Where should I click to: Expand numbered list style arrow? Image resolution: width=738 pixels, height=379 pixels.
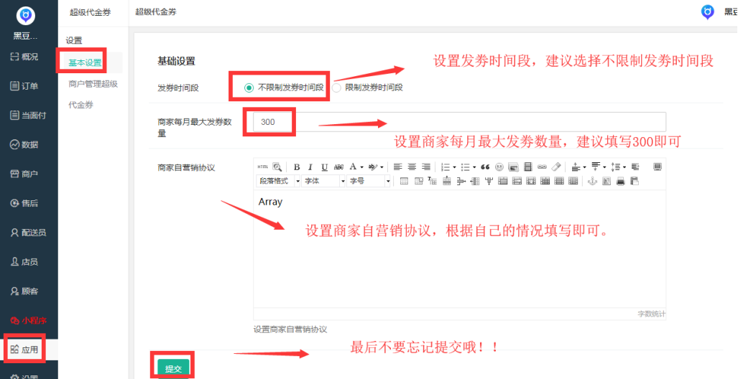(x=455, y=167)
